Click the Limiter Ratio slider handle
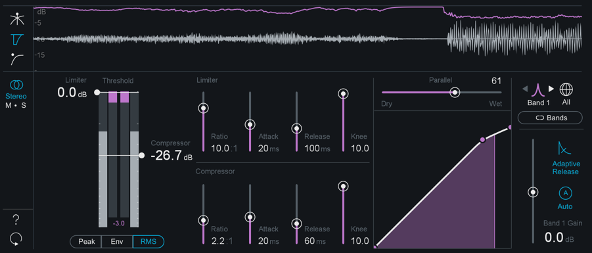Viewport: 592px width, 253px height. (204, 108)
